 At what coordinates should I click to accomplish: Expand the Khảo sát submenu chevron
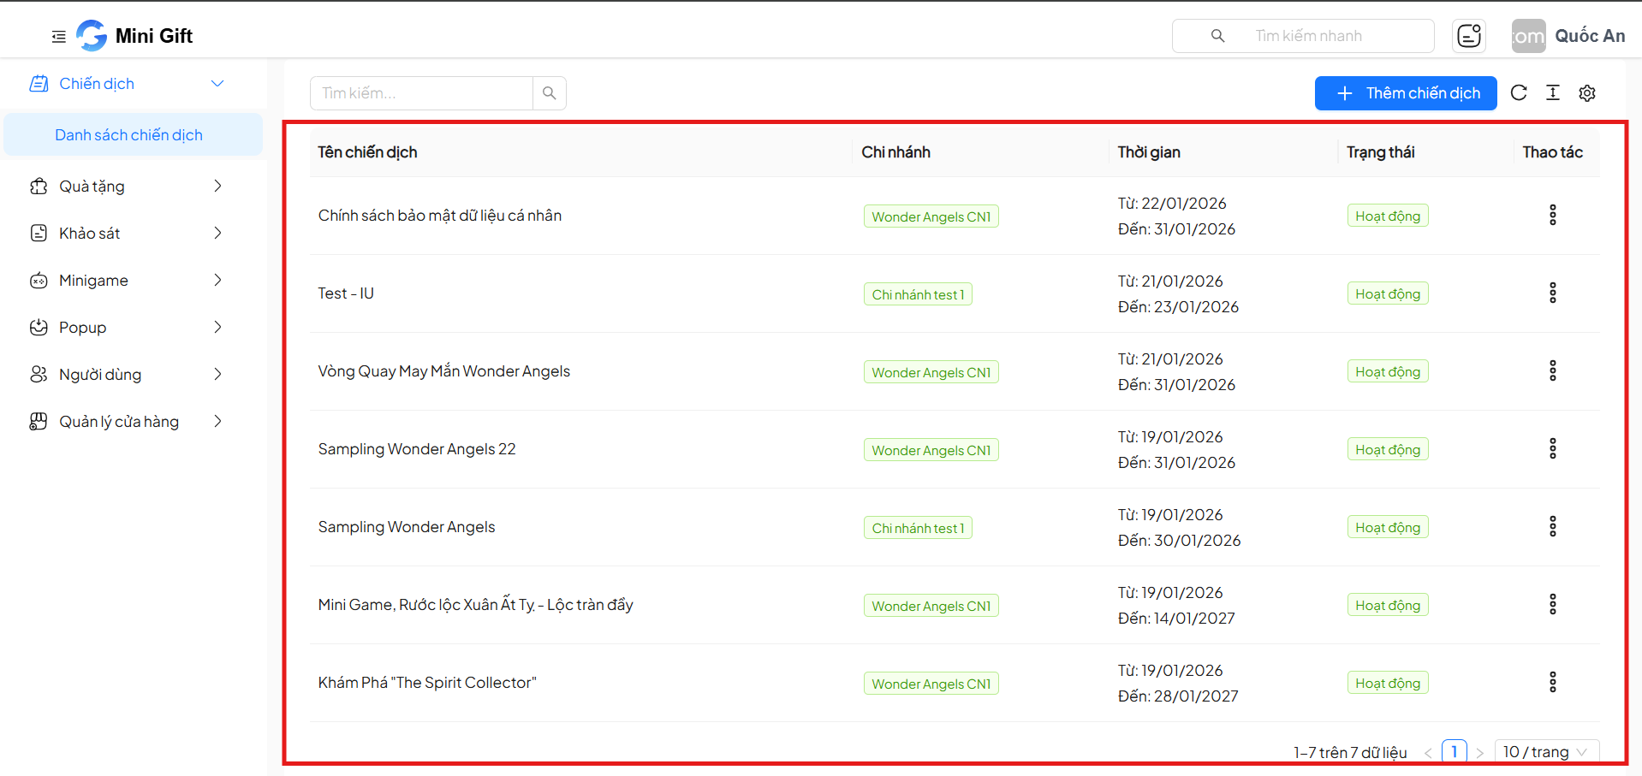point(217,234)
